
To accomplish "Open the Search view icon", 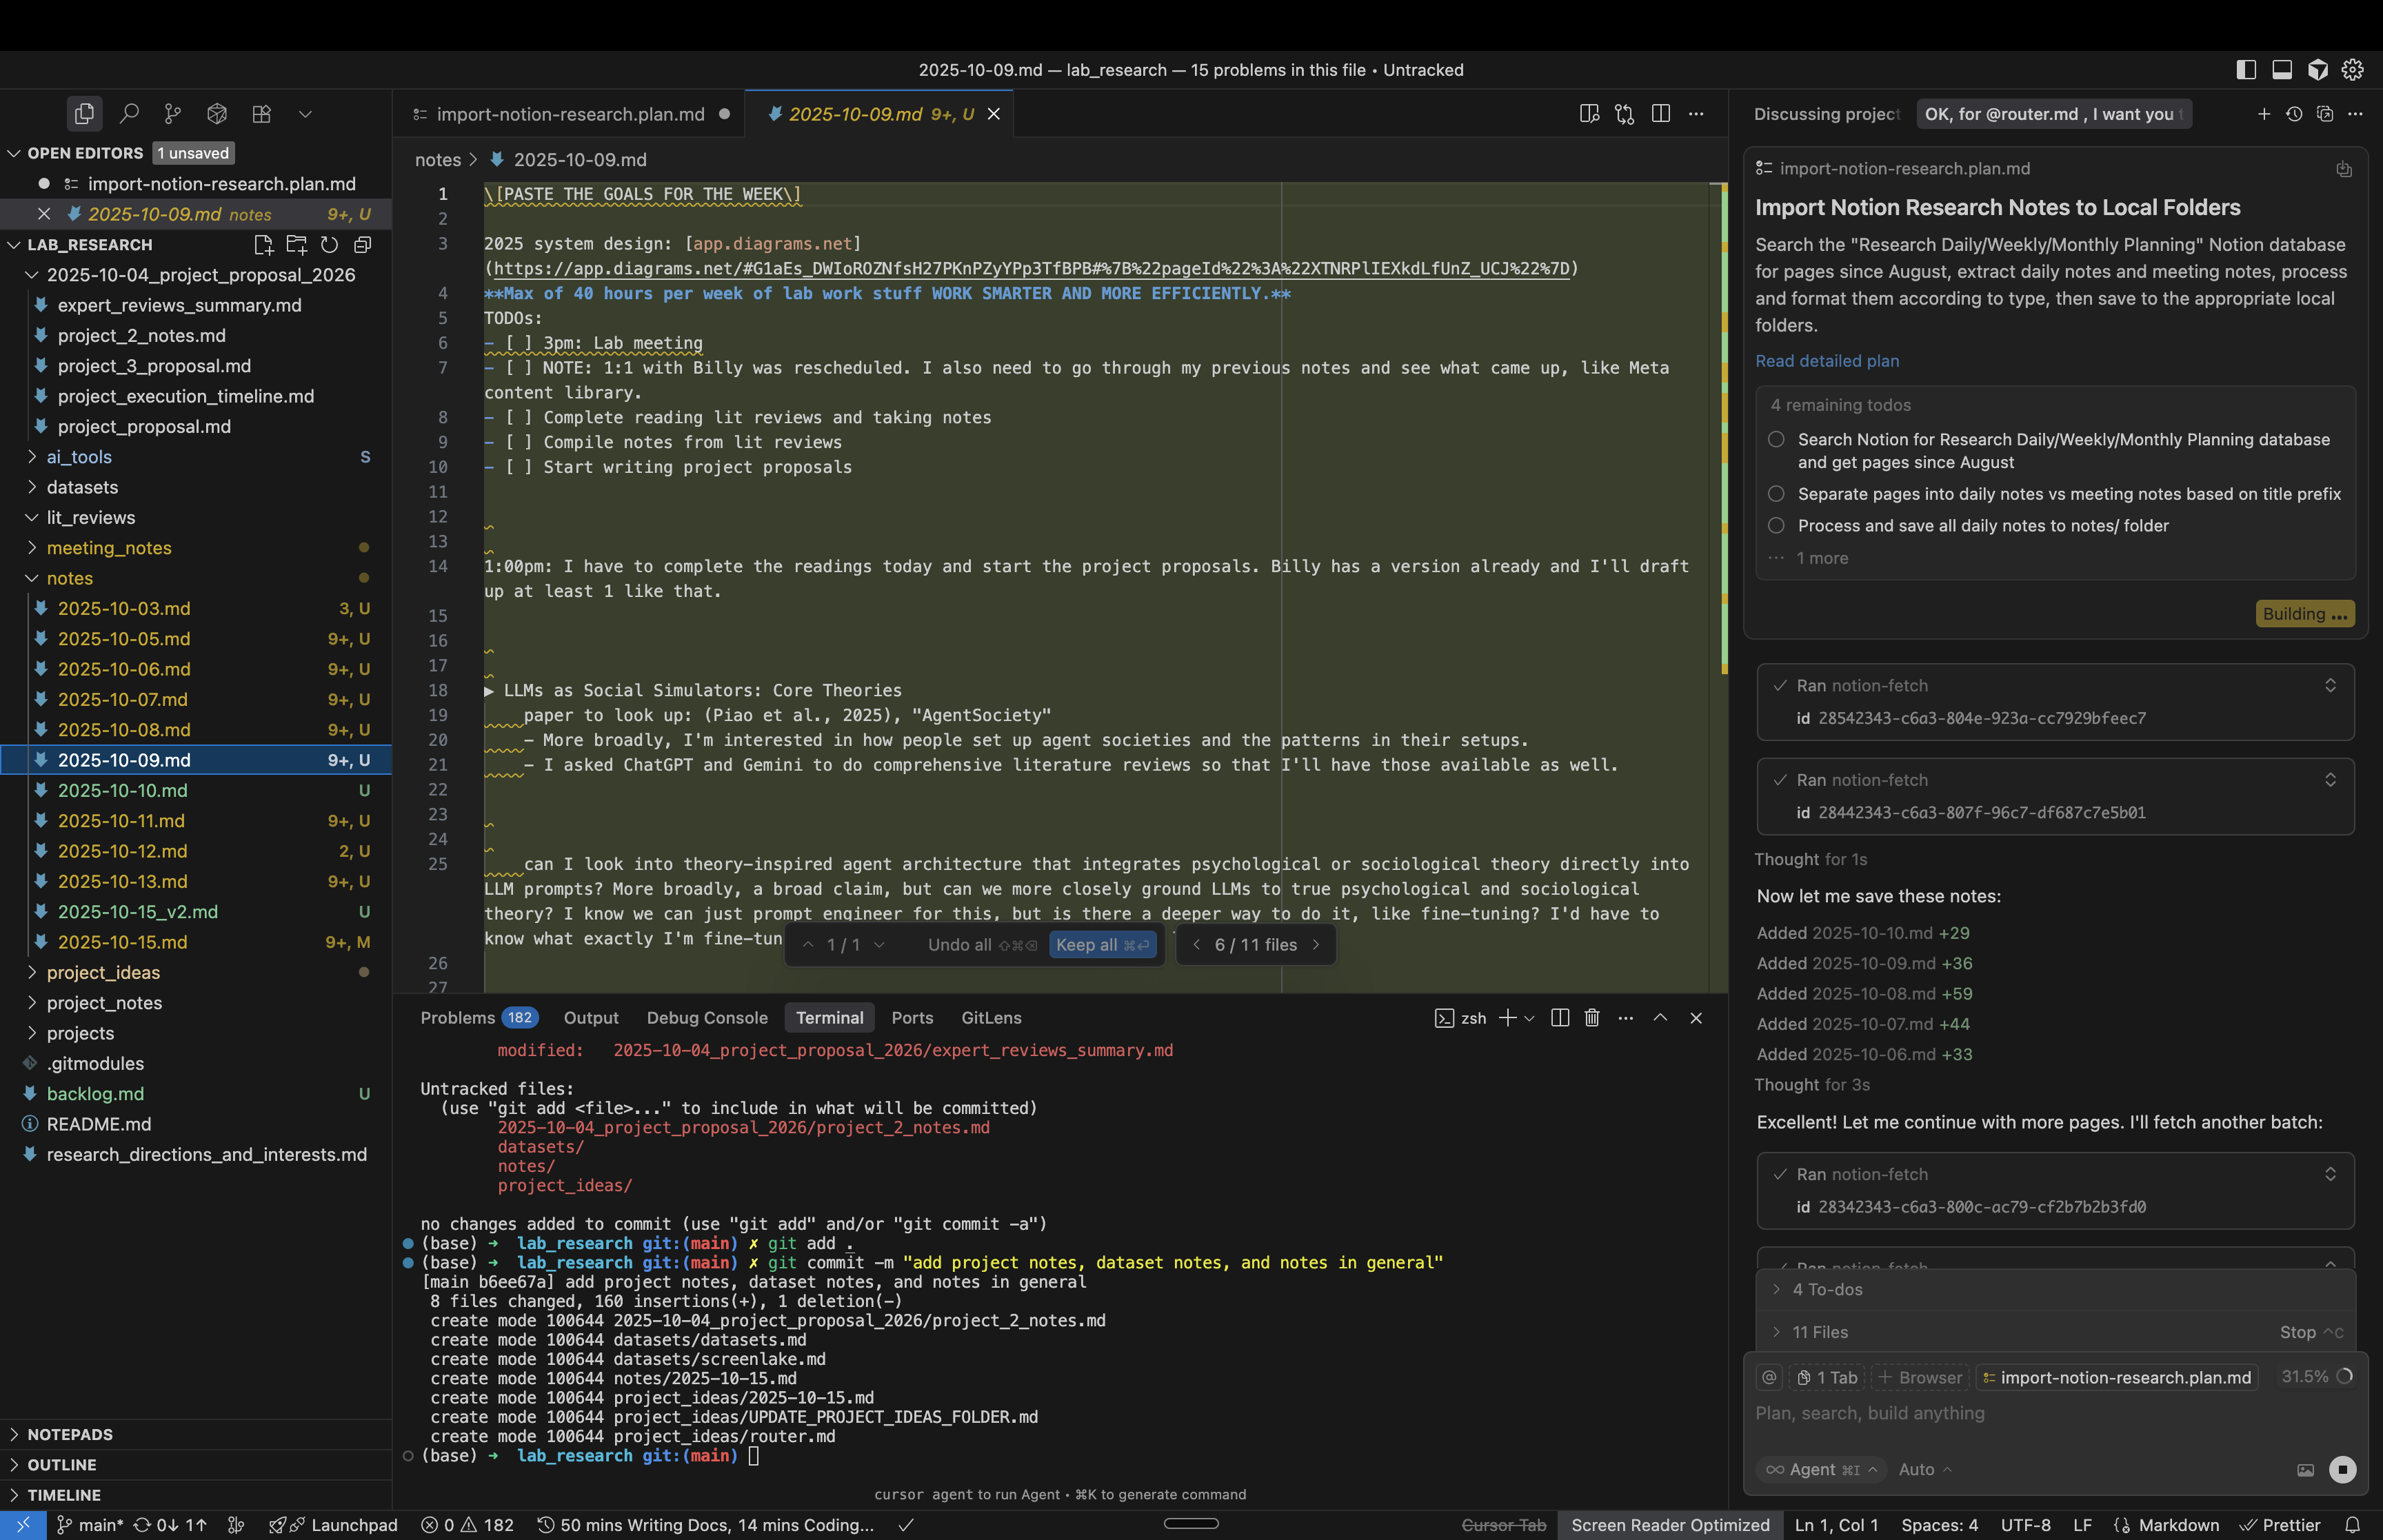I will 129,114.
